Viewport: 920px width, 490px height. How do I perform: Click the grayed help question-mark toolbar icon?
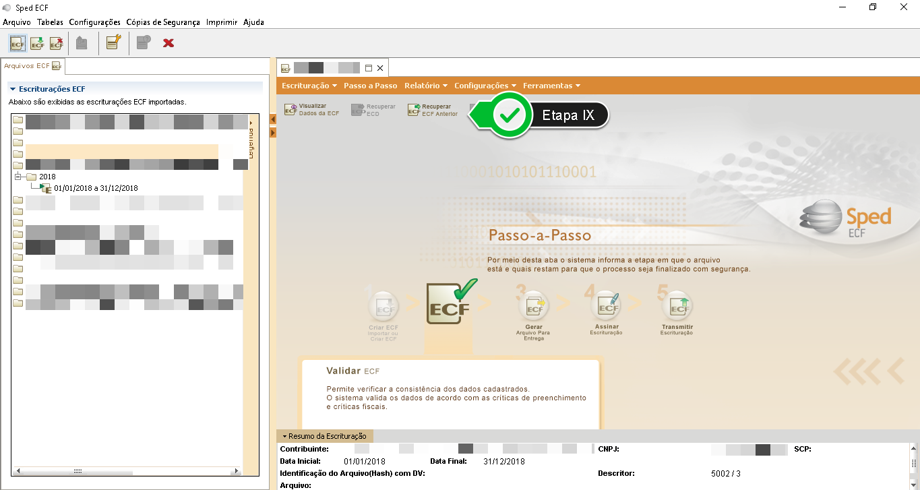point(143,43)
